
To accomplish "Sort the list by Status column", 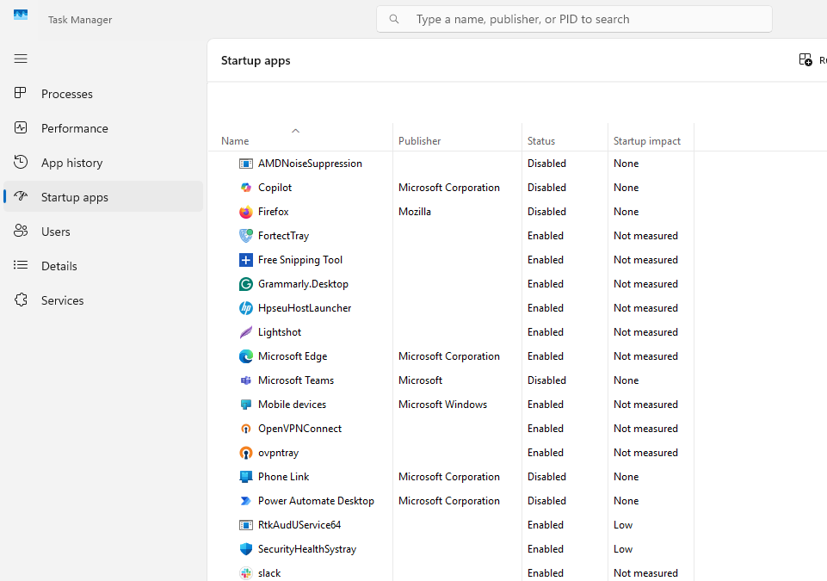I will click(540, 140).
